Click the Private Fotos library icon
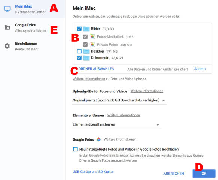 click(x=92, y=45)
